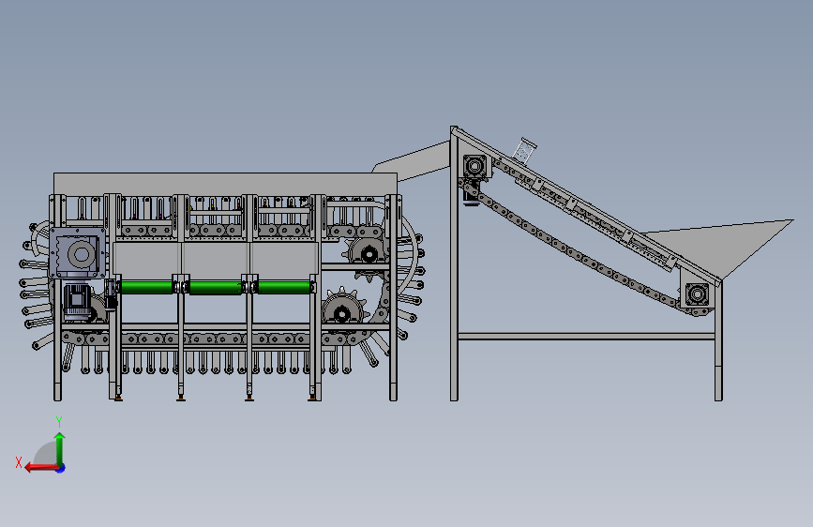The height and width of the screenshot is (527, 813).
Task: Select the flat top cover plate of left machine
Action: point(226,184)
